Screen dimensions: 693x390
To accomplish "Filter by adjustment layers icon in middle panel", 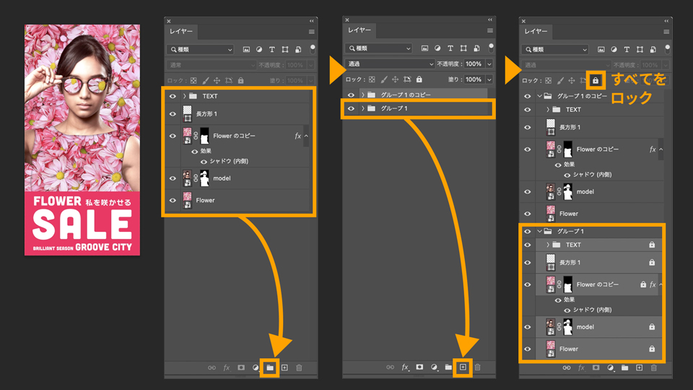I will [x=437, y=48].
